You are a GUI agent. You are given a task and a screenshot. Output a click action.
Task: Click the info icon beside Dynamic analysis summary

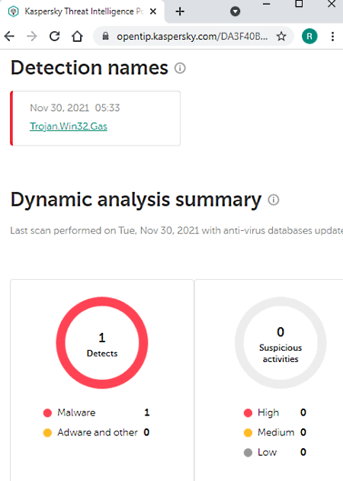[x=274, y=200]
